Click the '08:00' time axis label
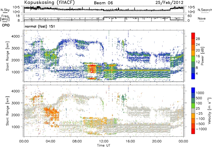 pos(77,141)
